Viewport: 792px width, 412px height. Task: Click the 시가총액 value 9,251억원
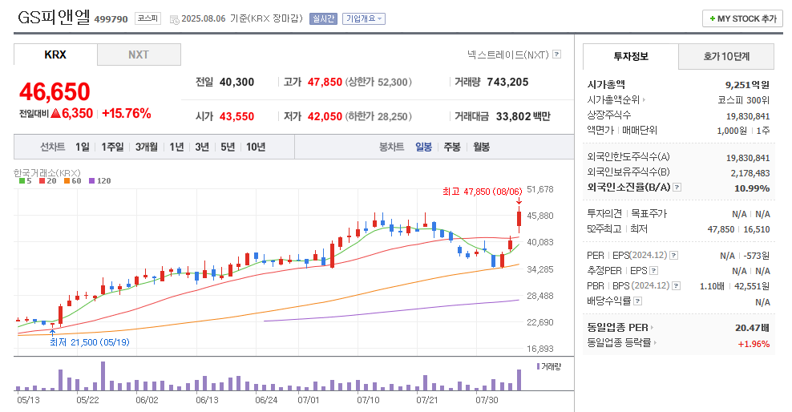[748, 85]
